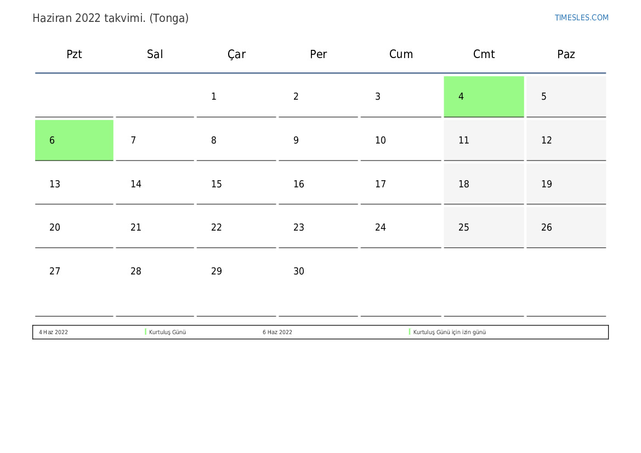Click the Paz weekday header

(566, 54)
